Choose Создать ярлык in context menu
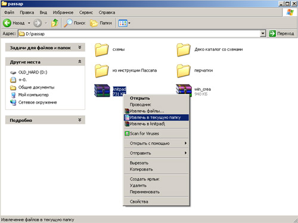Screen dimensions: 298x223 (156, 179)
